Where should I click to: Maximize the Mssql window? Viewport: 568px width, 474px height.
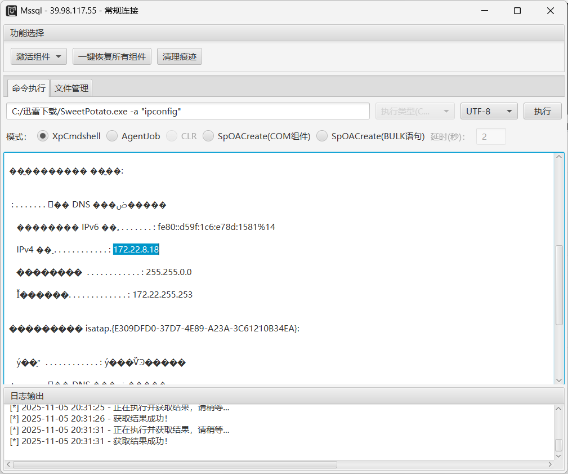pos(517,11)
